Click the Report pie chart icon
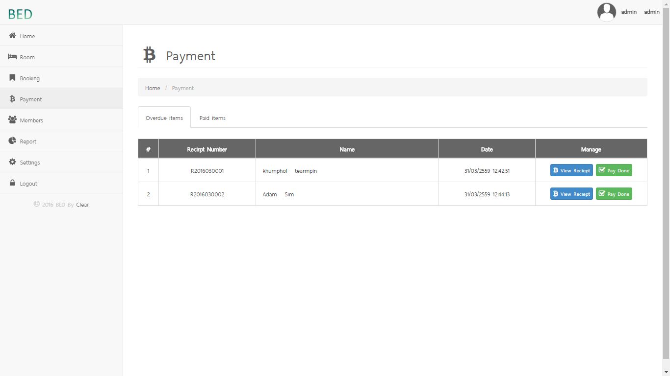Viewport: 670px width, 376px height. (x=12, y=141)
